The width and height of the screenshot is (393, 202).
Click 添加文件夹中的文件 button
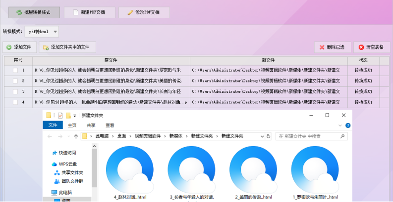[x=67, y=47]
